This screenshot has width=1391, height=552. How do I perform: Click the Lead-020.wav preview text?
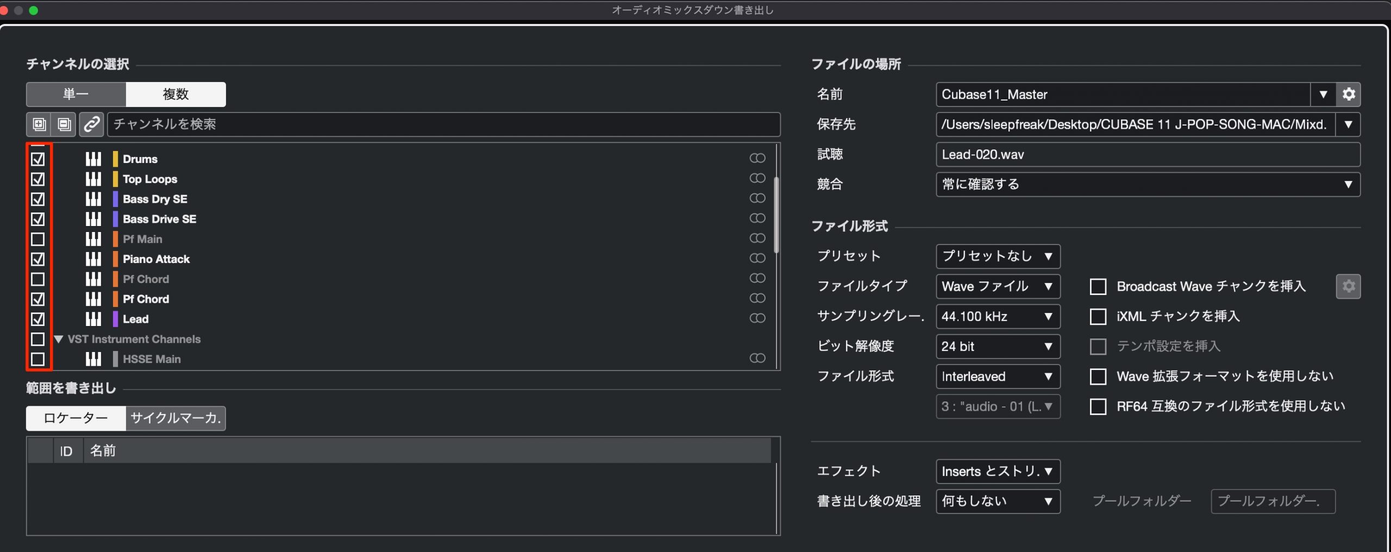983,155
